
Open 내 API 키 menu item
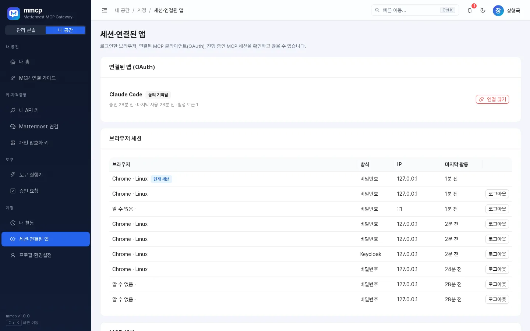46,110
